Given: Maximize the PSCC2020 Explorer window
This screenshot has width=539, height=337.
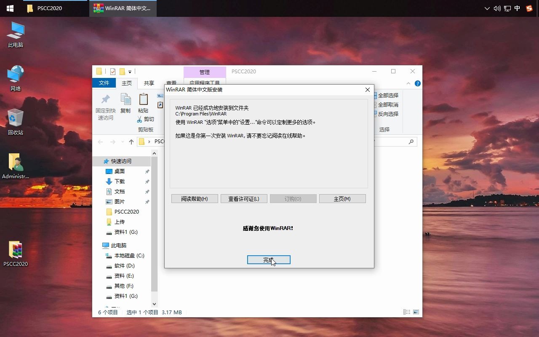Looking at the screenshot, I should click(x=393, y=71).
